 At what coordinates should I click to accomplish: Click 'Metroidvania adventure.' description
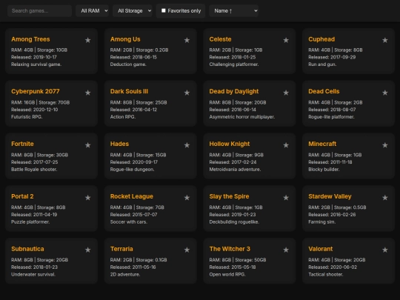click(x=235, y=170)
